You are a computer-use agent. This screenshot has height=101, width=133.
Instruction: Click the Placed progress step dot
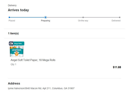point(9,17)
